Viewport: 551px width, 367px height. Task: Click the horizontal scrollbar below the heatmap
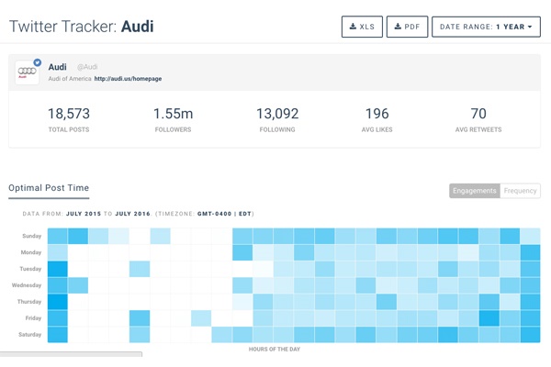click(x=71, y=354)
